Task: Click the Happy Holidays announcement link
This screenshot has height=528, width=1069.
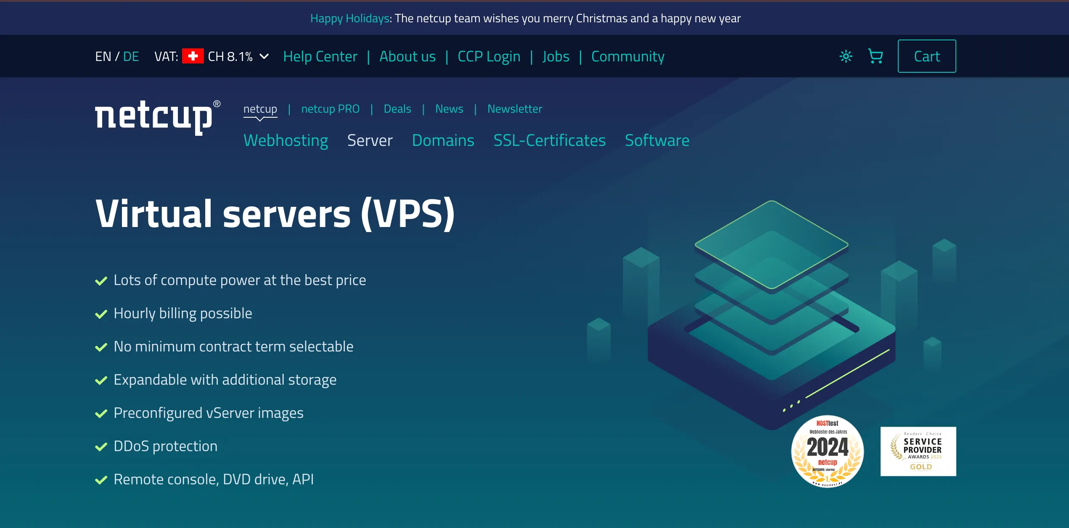Action: [x=350, y=18]
